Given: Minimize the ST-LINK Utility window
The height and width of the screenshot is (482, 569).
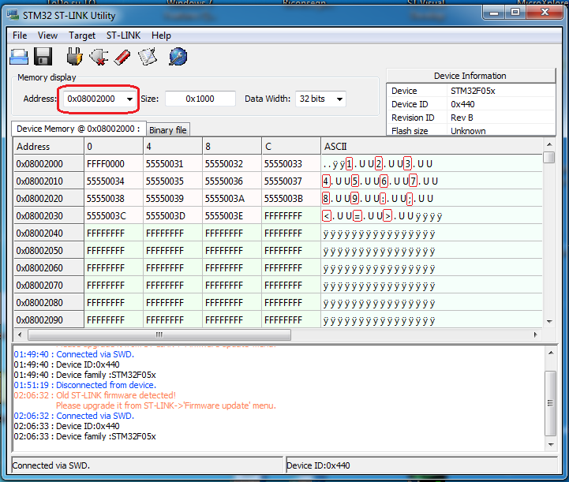Looking at the screenshot, I should point(494,13).
